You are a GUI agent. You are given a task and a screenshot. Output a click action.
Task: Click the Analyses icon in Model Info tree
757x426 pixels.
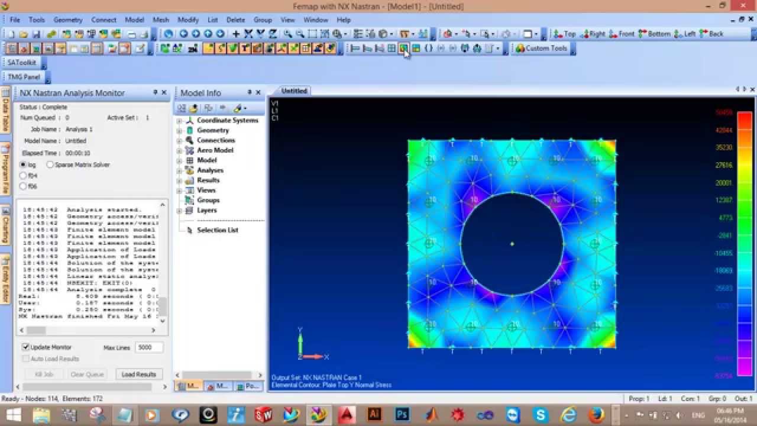point(190,170)
